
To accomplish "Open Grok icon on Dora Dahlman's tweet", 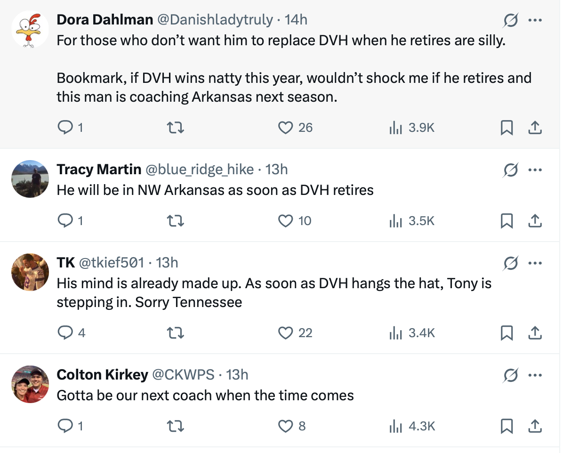I will pyautogui.click(x=510, y=20).
